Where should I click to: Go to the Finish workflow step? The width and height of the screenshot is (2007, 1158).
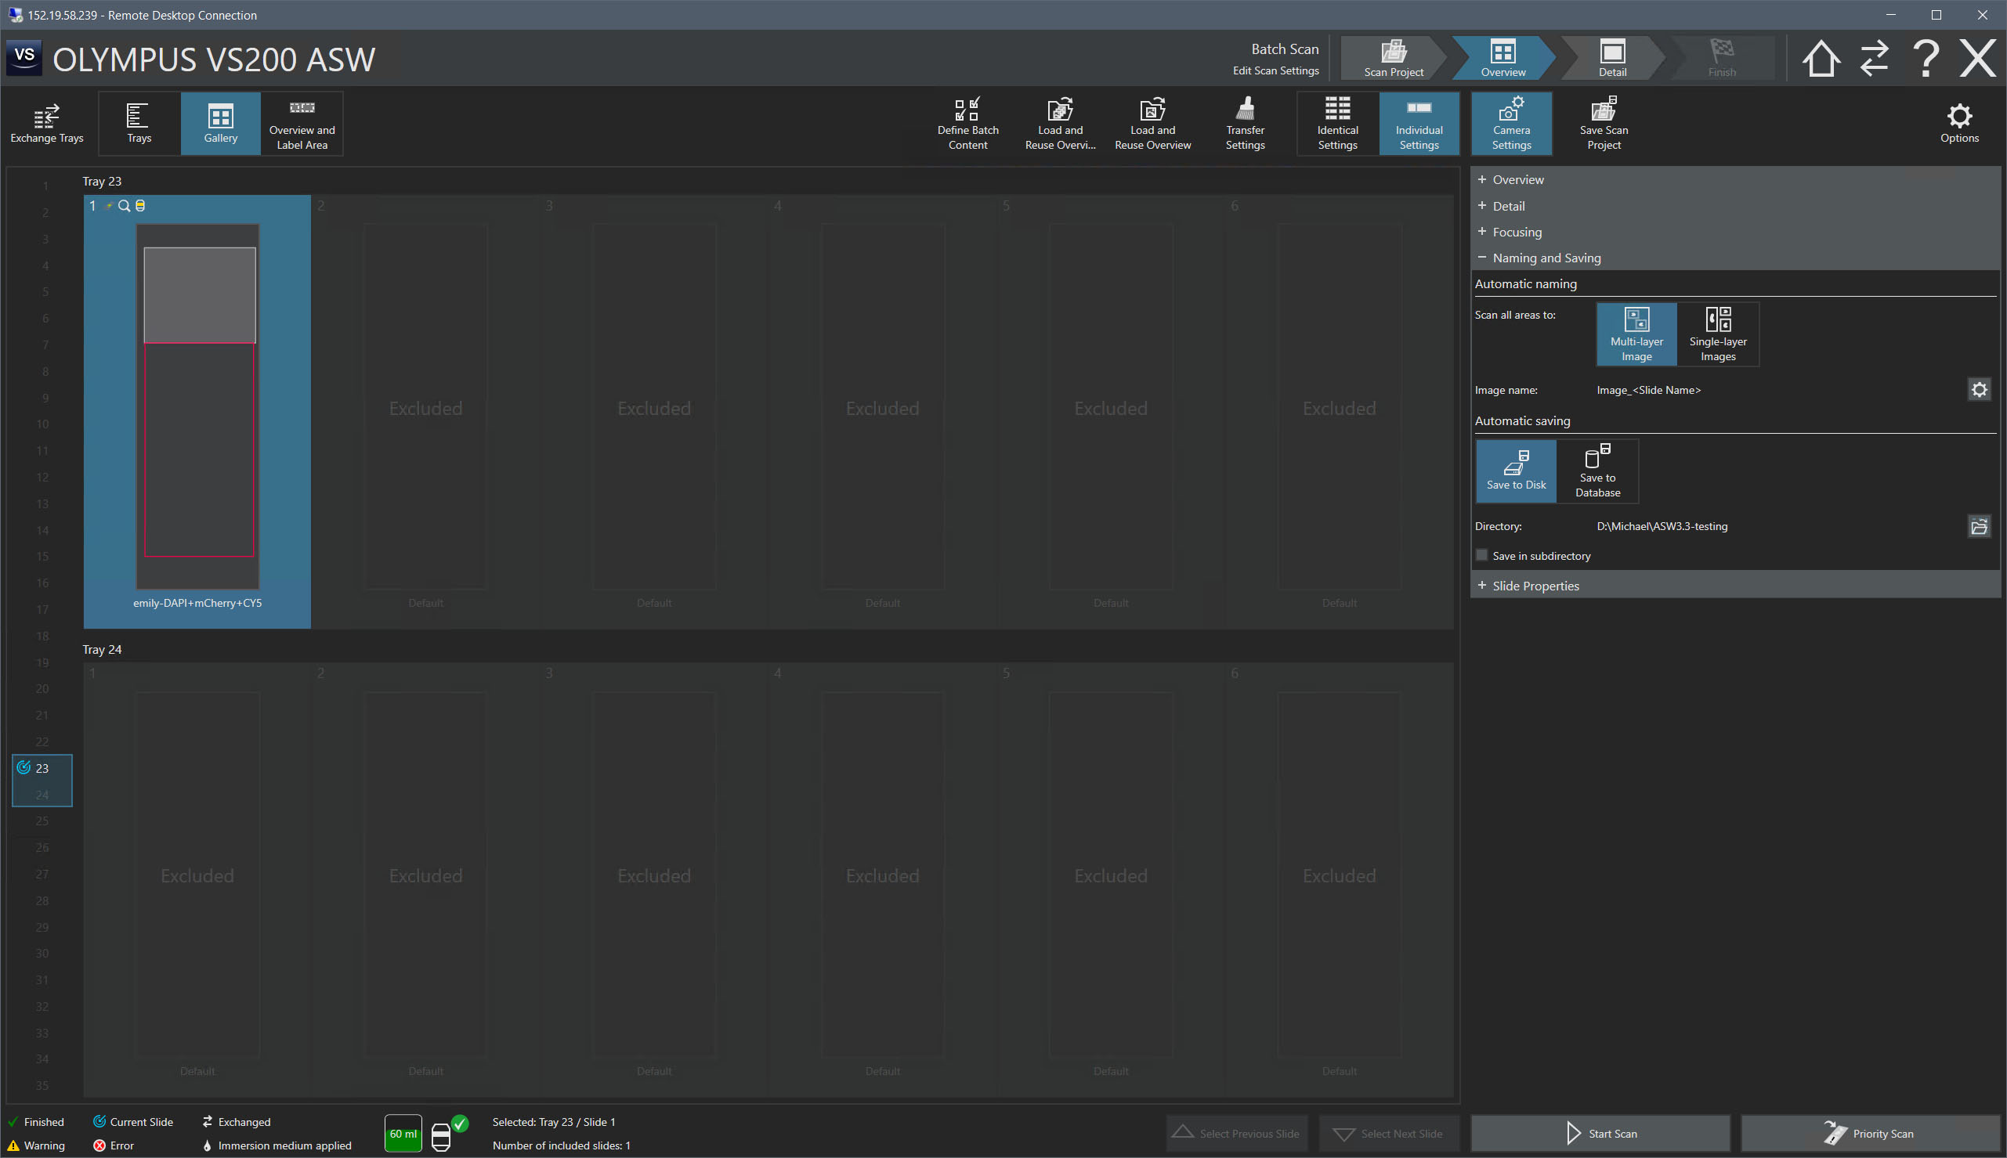tap(1721, 58)
